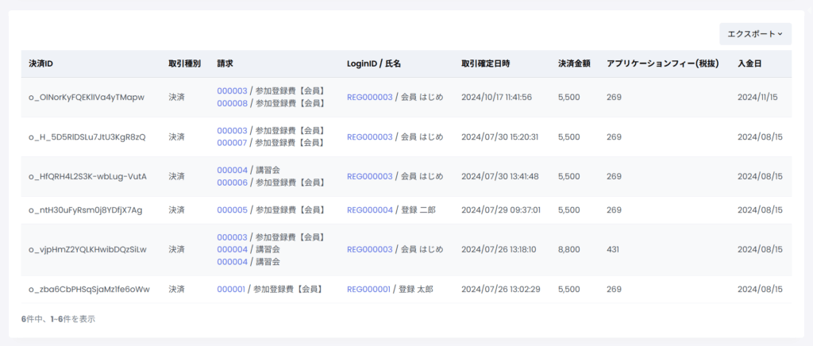Open user REG000001 登録 太郎

368,290
